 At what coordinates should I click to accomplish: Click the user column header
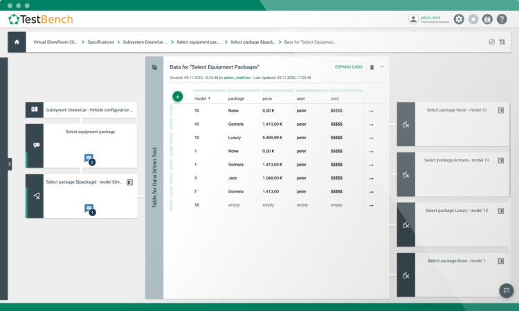coord(300,98)
